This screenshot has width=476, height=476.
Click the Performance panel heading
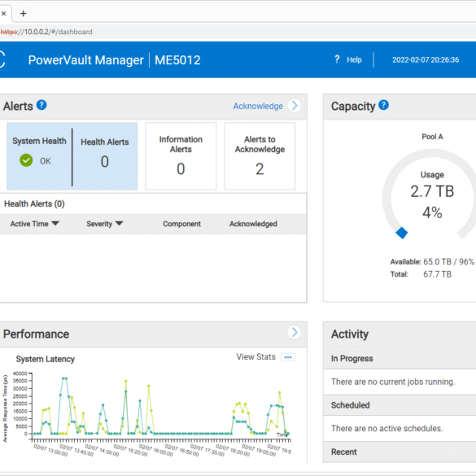point(36,334)
